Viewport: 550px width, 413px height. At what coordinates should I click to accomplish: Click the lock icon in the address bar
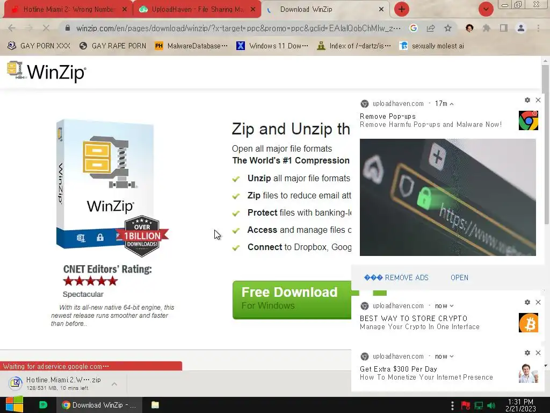68,28
